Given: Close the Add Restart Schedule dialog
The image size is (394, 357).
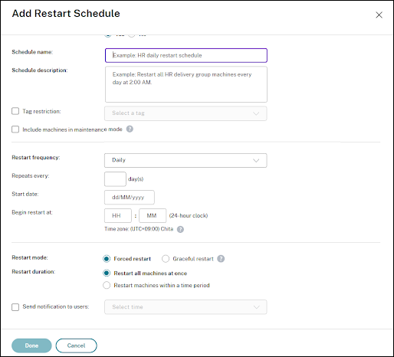Looking at the screenshot, I should tap(379, 15).
